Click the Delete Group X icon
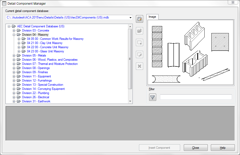Viewport: 240px width, 155px height. [139, 66]
